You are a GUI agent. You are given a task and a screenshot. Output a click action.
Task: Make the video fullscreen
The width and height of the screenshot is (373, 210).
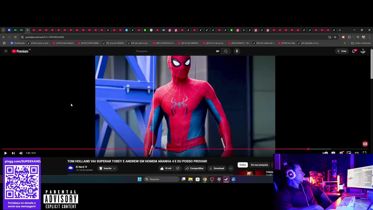[x=364, y=153]
